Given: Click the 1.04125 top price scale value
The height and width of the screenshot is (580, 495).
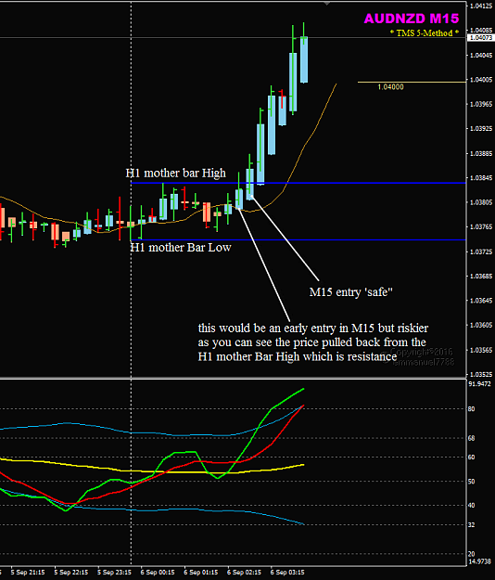Looking at the screenshot, I should 481,6.
